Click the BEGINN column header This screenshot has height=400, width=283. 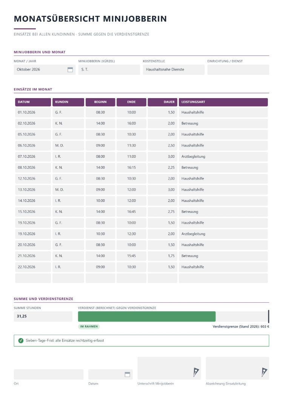(x=100, y=102)
